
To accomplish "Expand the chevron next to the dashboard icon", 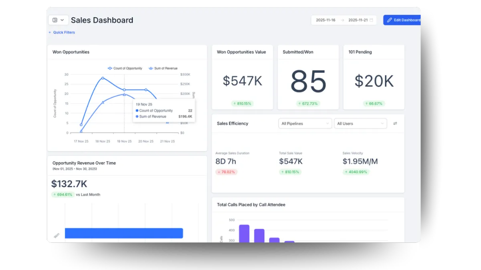I will pyautogui.click(x=62, y=20).
